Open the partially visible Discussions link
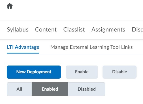This screenshot has height=104, width=143. [137, 30]
